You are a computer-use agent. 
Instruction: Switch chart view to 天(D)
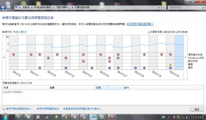[16, 32]
